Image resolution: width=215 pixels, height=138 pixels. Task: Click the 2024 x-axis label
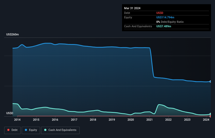(x=206, y=120)
